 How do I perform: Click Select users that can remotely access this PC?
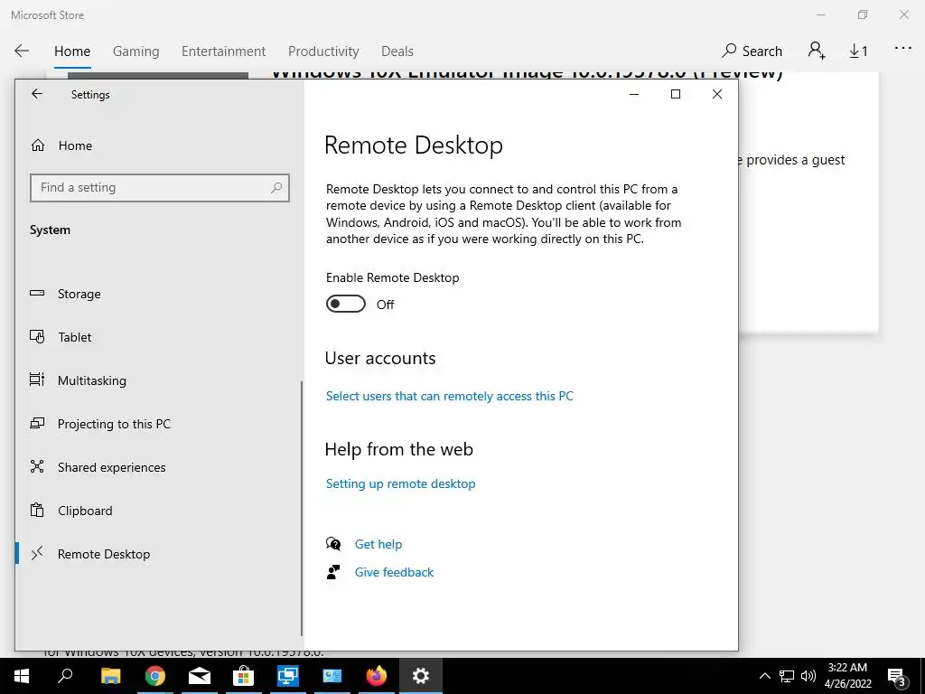450,396
